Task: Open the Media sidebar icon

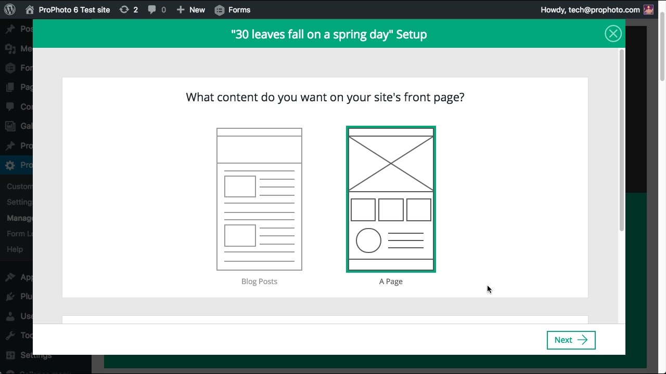Action: 10,48
